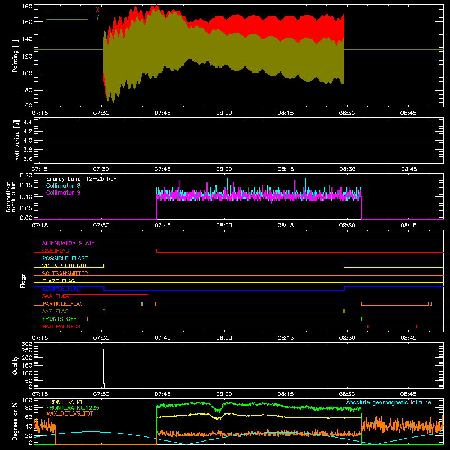Select the PARTICLE_FLAG label

(63, 304)
